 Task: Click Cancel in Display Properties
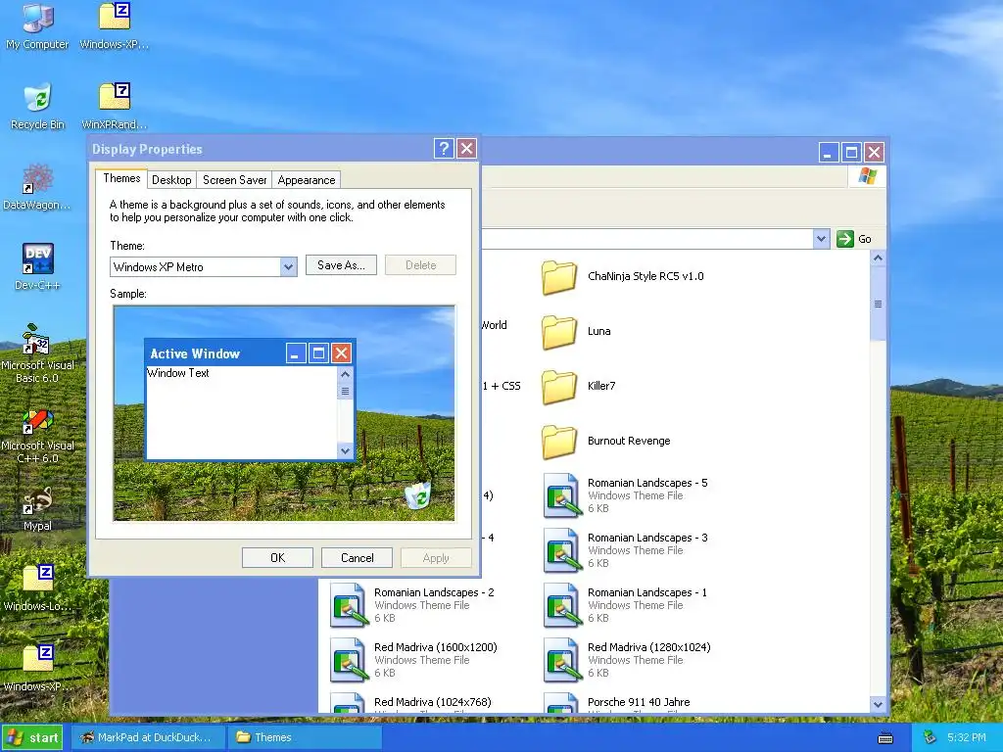357,557
